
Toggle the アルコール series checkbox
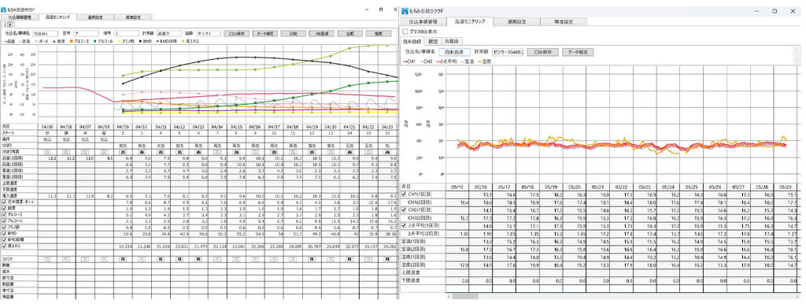coord(3,221)
